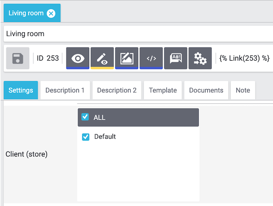Image resolution: width=273 pixels, height=206 pixels.
Task: Switch to the Settings tab
Action: tap(21, 90)
